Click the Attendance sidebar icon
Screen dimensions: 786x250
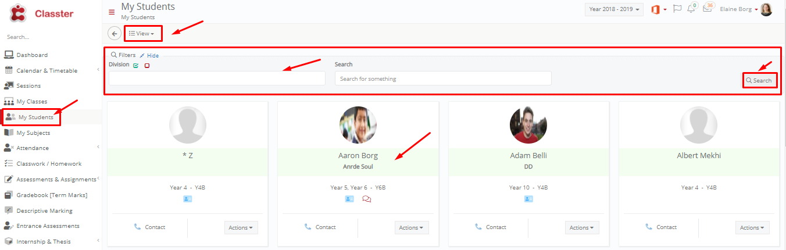pos(9,148)
